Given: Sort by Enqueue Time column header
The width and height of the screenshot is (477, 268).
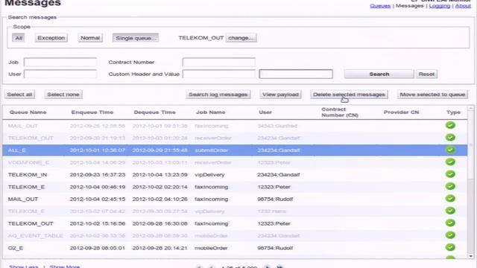Looking at the screenshot, I should (92, 112).
